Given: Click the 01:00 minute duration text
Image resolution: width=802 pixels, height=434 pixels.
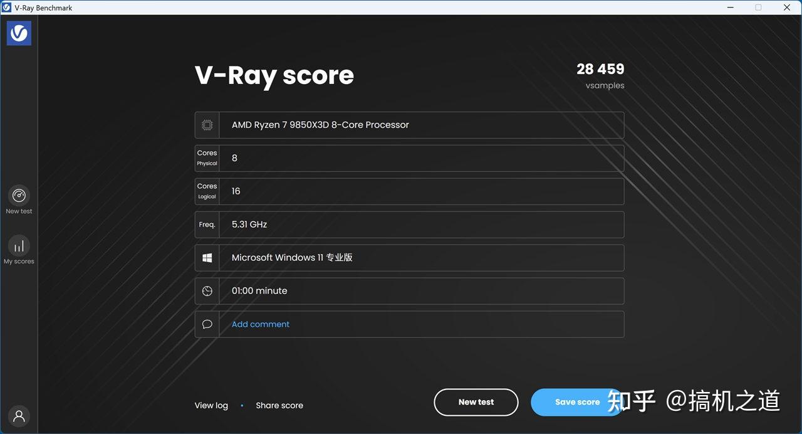Looking at the screenshot, I should pos(259,291).
